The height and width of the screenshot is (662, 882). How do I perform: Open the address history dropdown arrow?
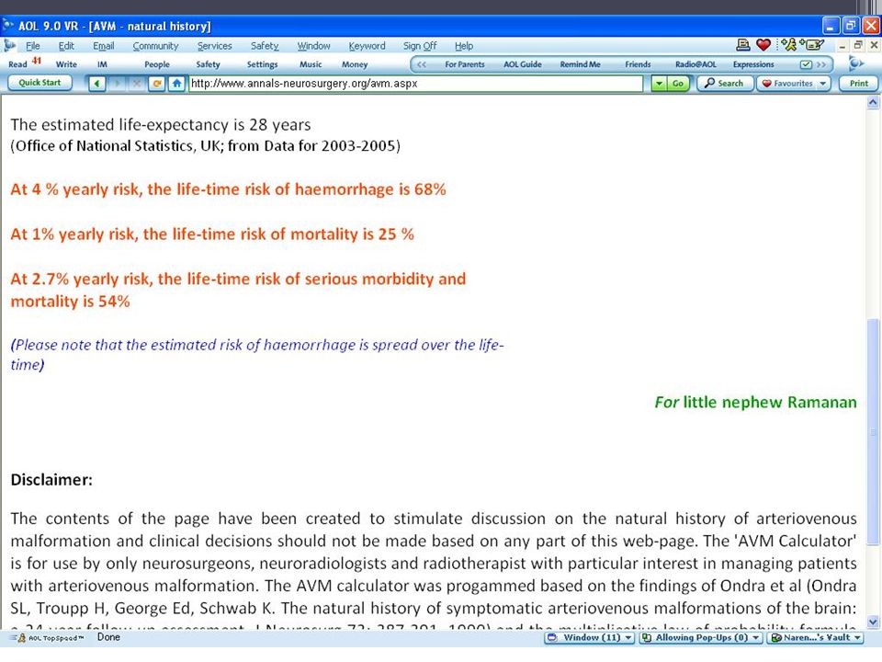(x=659, y=84)
